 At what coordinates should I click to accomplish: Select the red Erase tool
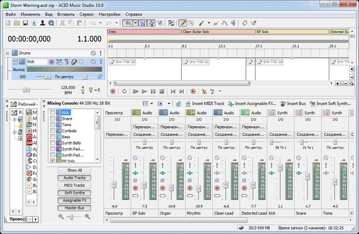[215, 23]
